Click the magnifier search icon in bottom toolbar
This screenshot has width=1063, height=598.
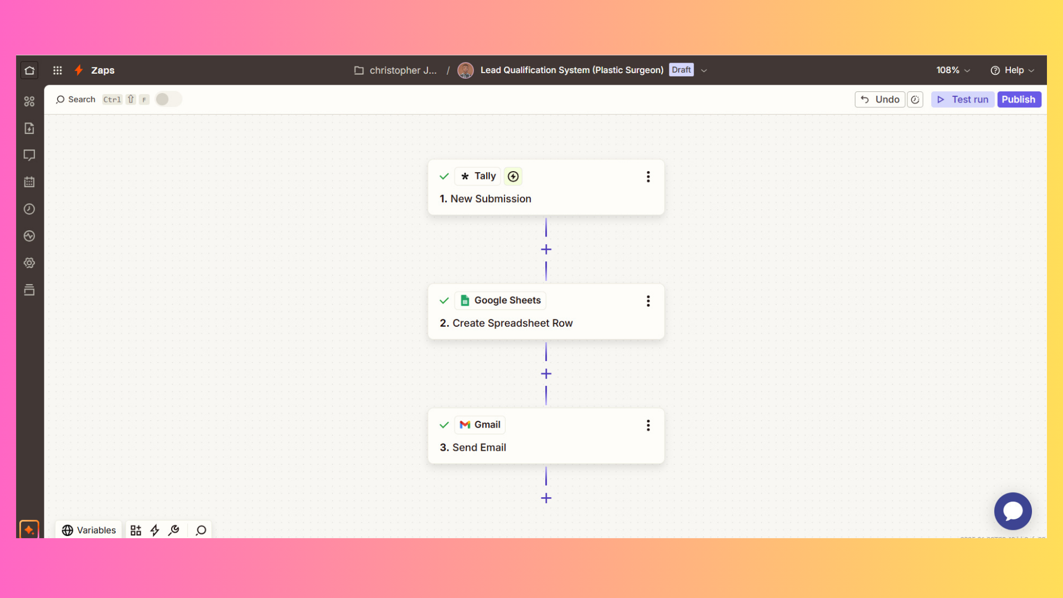[x=201, y=530]
